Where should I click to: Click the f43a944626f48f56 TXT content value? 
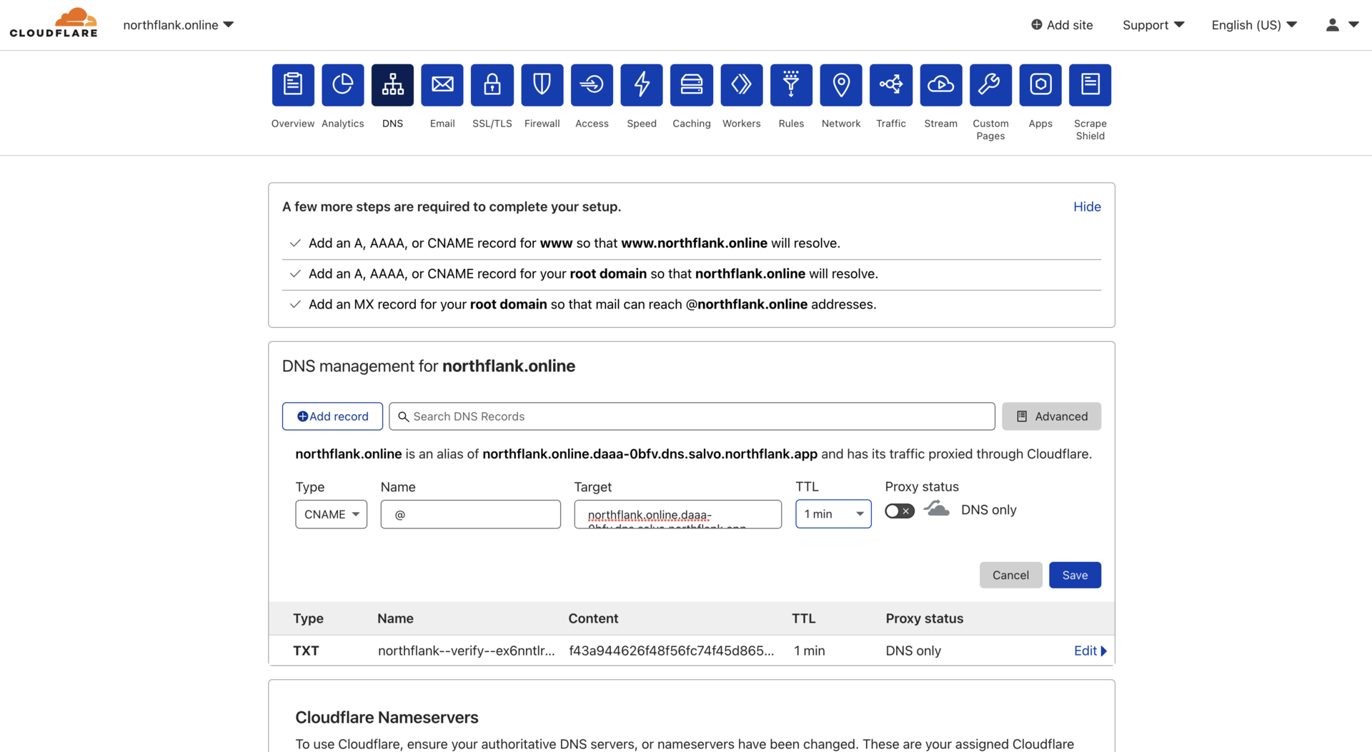point(671,651)
